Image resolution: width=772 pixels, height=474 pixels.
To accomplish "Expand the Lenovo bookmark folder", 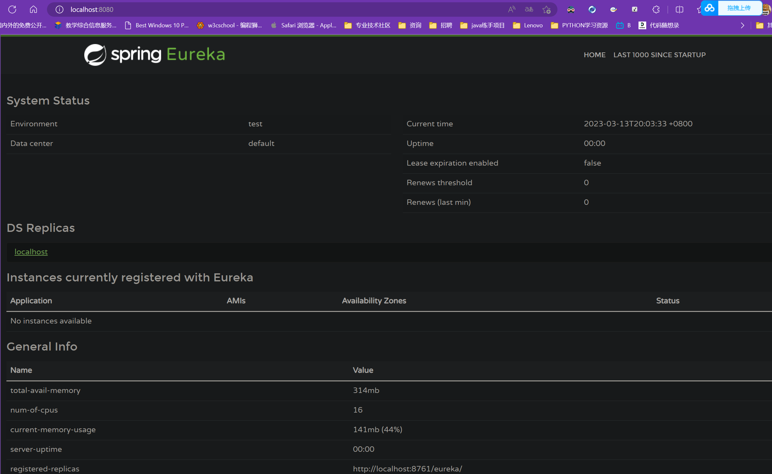I will pyautogui.click(x=528, y=25).
